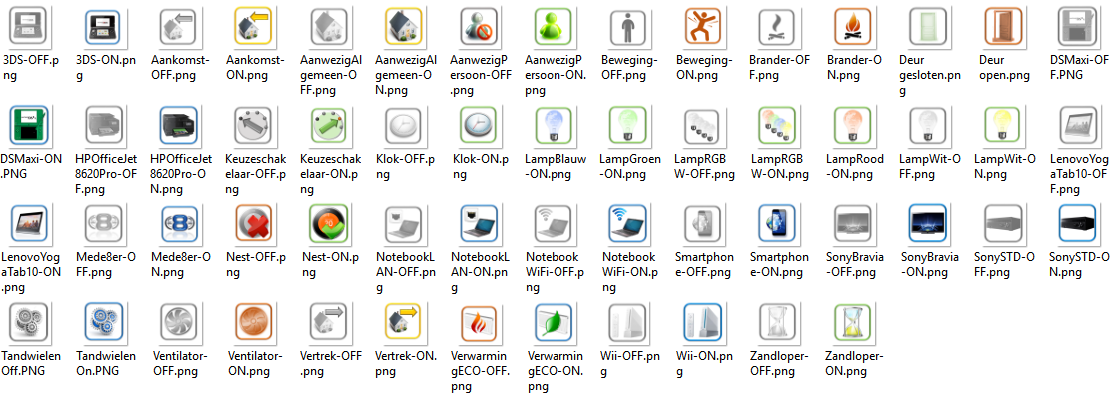Click the Vertrek-OFF.png house arrow icon
The width and height of the screenshot is (1117, 396).
coord(329,322)
